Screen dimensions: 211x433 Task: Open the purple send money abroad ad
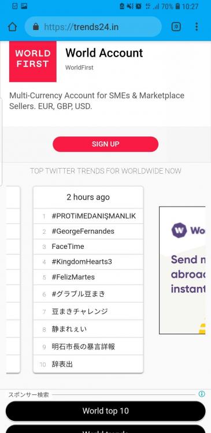182,270
